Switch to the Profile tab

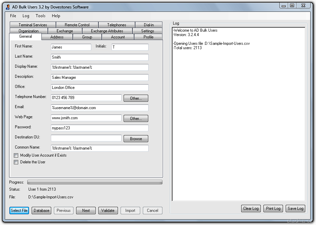pos(148,37)
